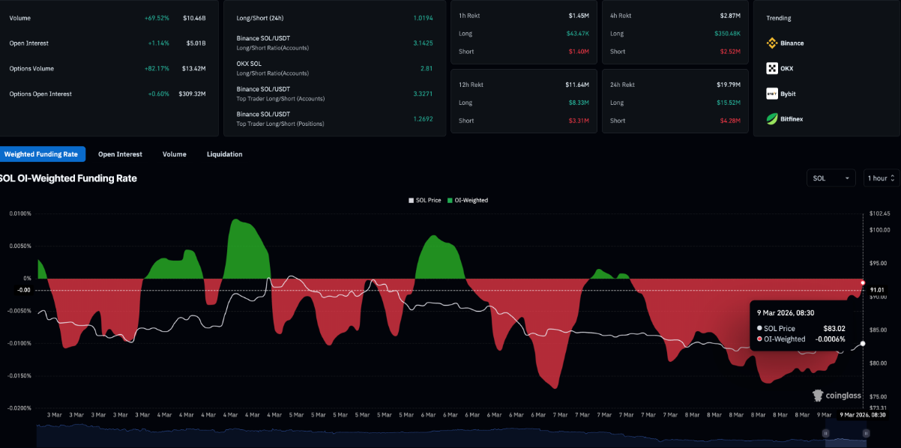
Task: Open the SOL coin selector dropdown
Action: pos(831,178)
